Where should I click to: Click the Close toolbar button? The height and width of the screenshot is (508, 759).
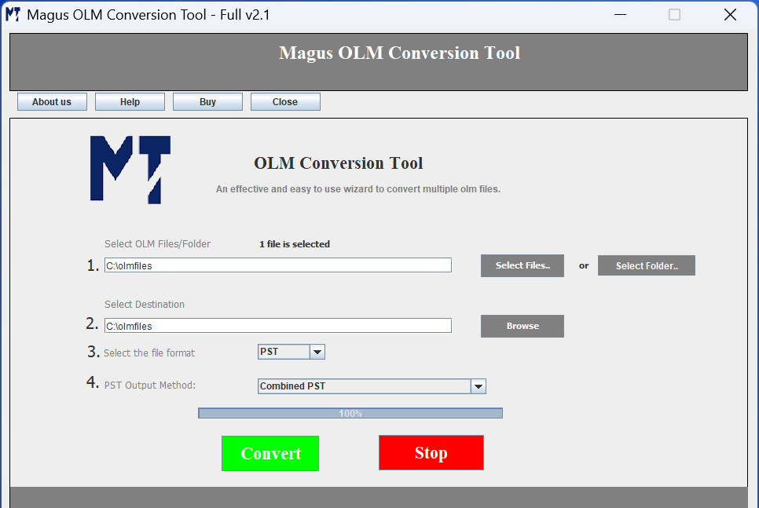pos(285,101)
